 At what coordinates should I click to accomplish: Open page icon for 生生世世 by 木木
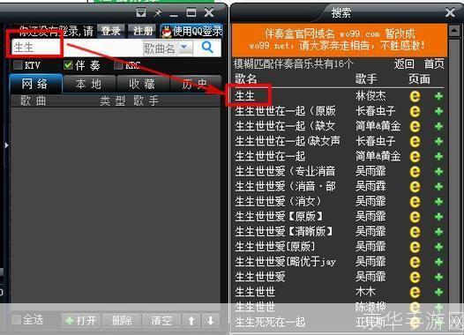click(415, 292)
